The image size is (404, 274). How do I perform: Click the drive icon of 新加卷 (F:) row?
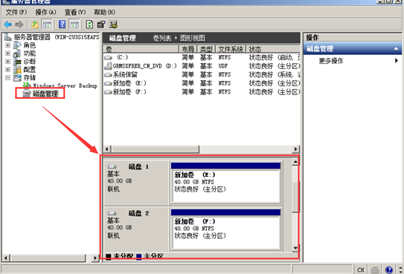tap(108, 92)
